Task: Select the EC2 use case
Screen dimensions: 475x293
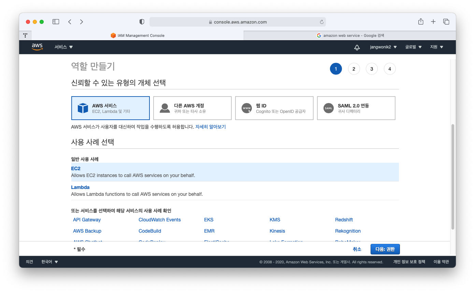Action: coord(235,172)
